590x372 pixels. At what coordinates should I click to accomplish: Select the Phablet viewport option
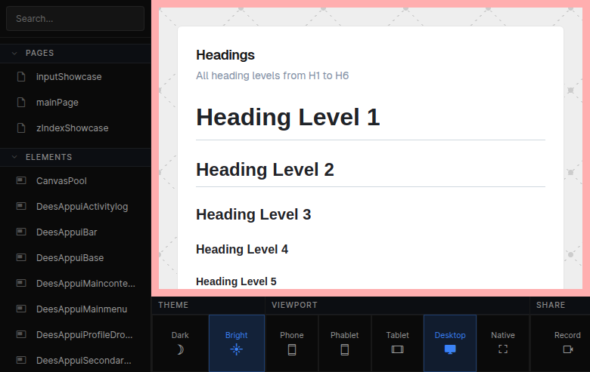pos(344,343)
